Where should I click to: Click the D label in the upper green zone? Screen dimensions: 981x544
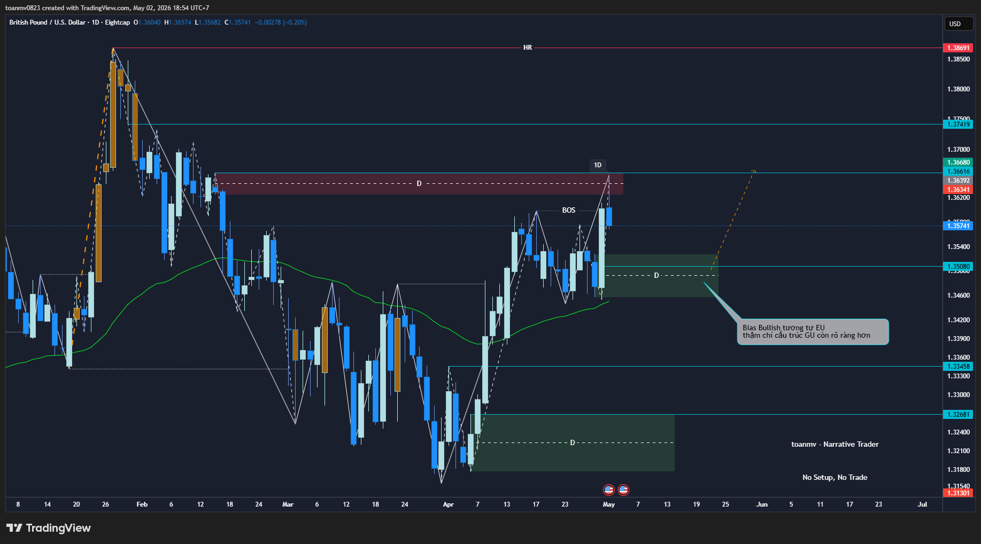click(x=656, y=276)
